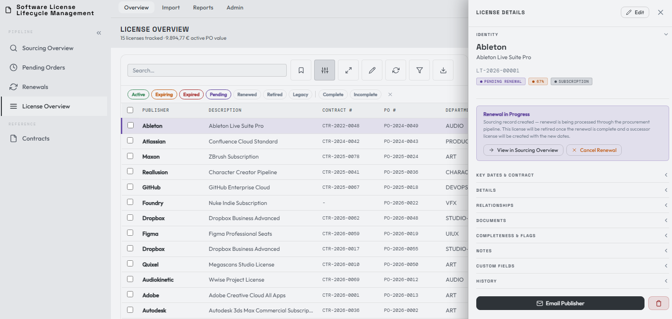The height and width of the screenshot is (319, 672).
Task: Check the GitHub row checkbox
Action: (130, 187)
